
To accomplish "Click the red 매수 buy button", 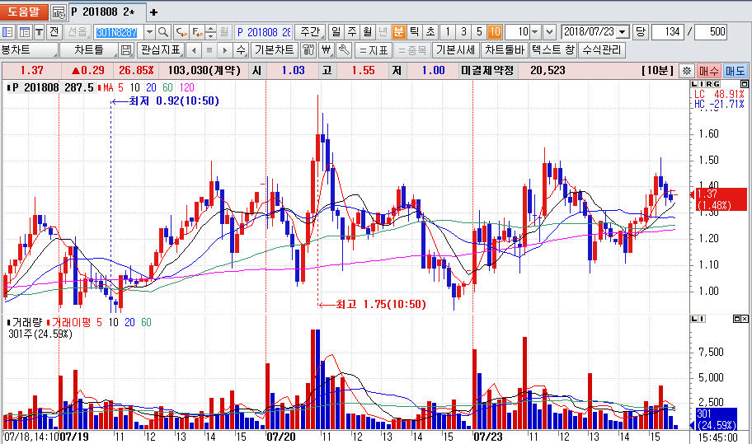I will [x=708, y=71].
